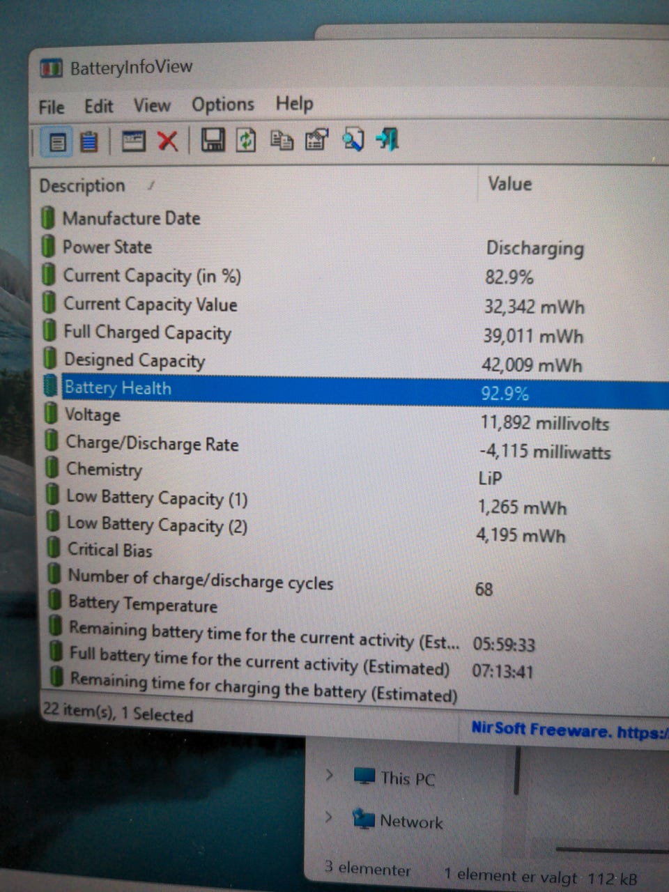Viewport: 669px width, 892px height.
Task: Open the Edit menu
Action: (98, 106)
